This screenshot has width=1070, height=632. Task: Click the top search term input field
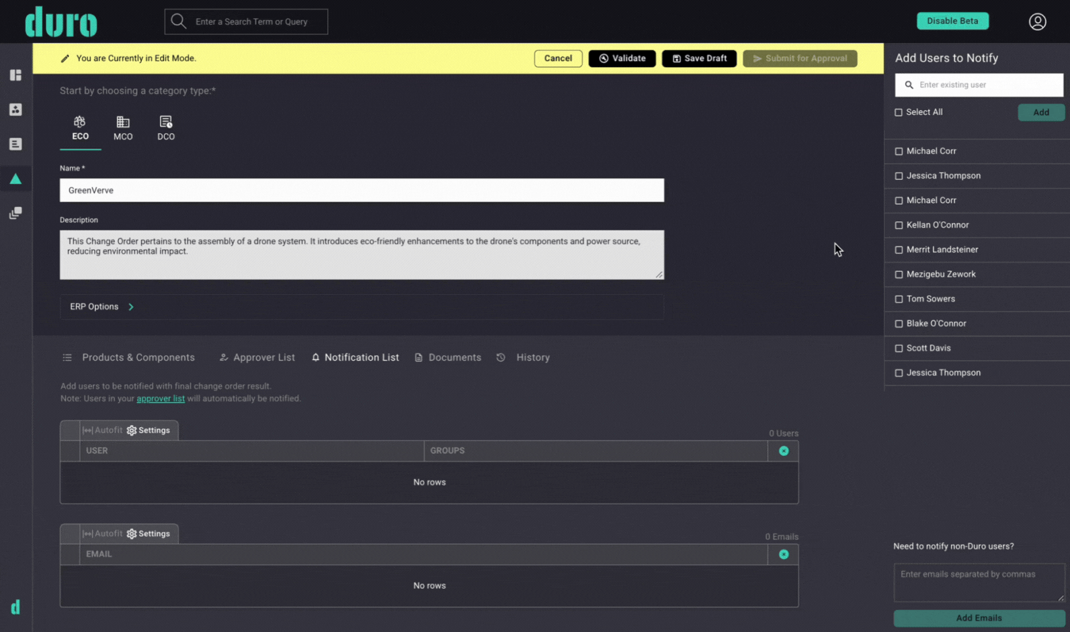click(246, 21)
